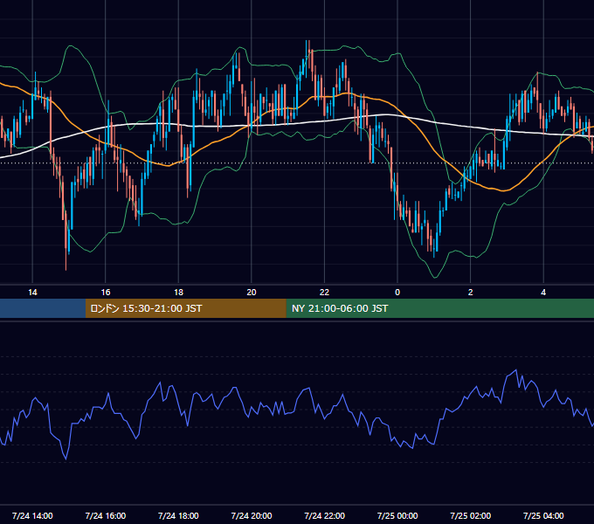Viewport: 594px width, 524px height.
Task: Click the 4 hour label on the upper chart axis
Action: [x=543, y=293]
